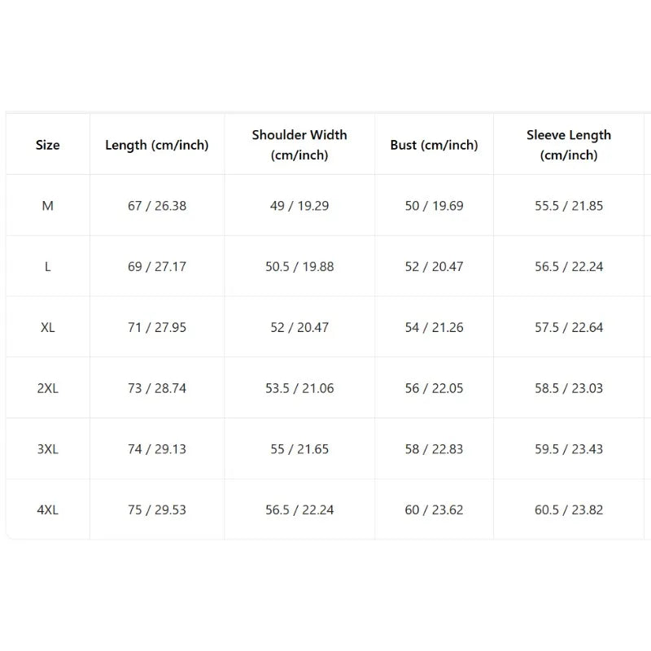
Task: Select the 3XL size row label
Action: click(x=48, y=449)
